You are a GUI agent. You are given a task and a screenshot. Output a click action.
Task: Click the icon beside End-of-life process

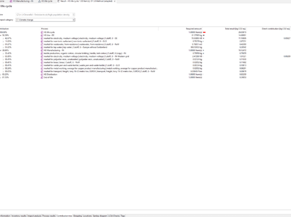[42, 77]
